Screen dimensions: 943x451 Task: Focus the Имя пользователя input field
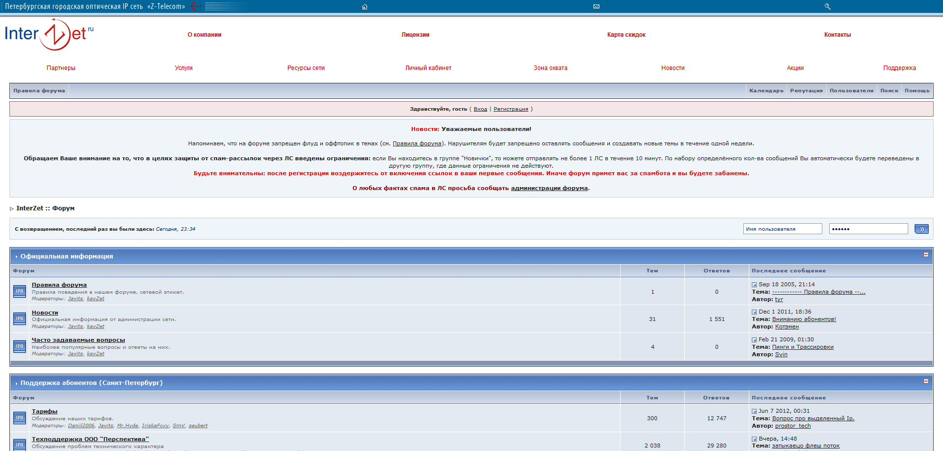[x=782, y=229]
